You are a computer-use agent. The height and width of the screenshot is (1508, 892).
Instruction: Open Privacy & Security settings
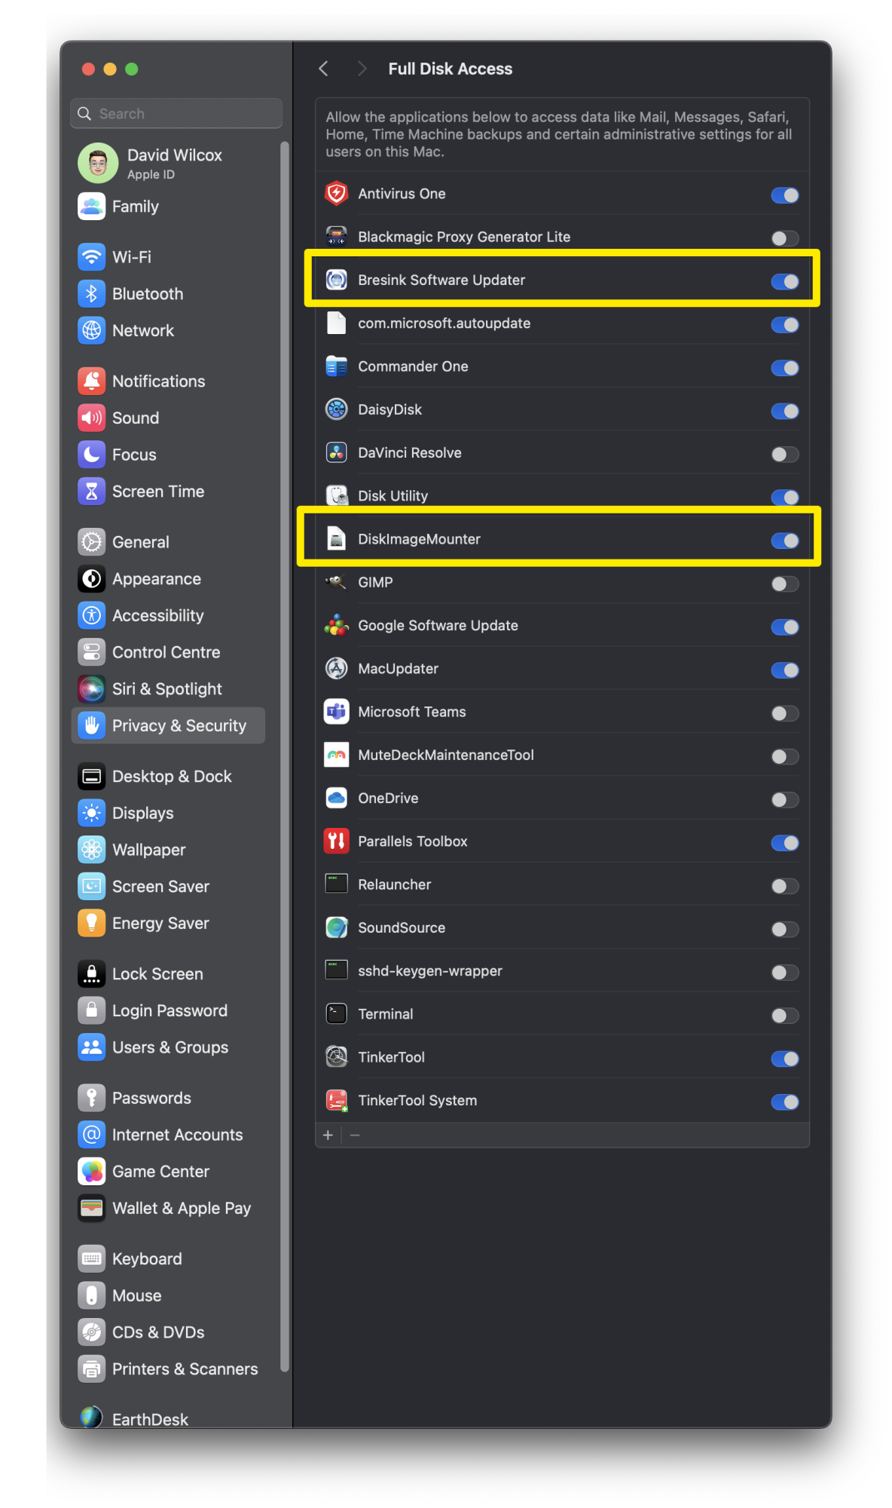(x=168, y=725)
